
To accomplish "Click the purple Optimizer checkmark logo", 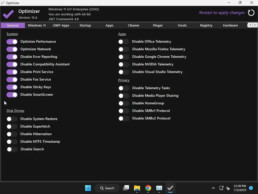I will (x=8, y=14).
